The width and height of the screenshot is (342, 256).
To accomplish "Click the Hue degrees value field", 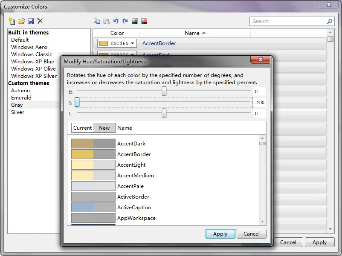I will (x=259, y=91).
